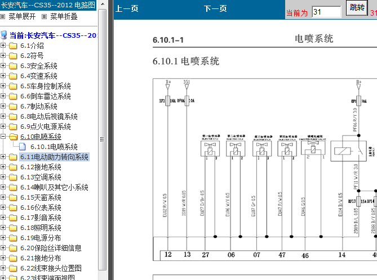Click the open folder icon for 6.10电喷系统
Image resolution: width=377 pixels, height=280 pixels.
13,137
